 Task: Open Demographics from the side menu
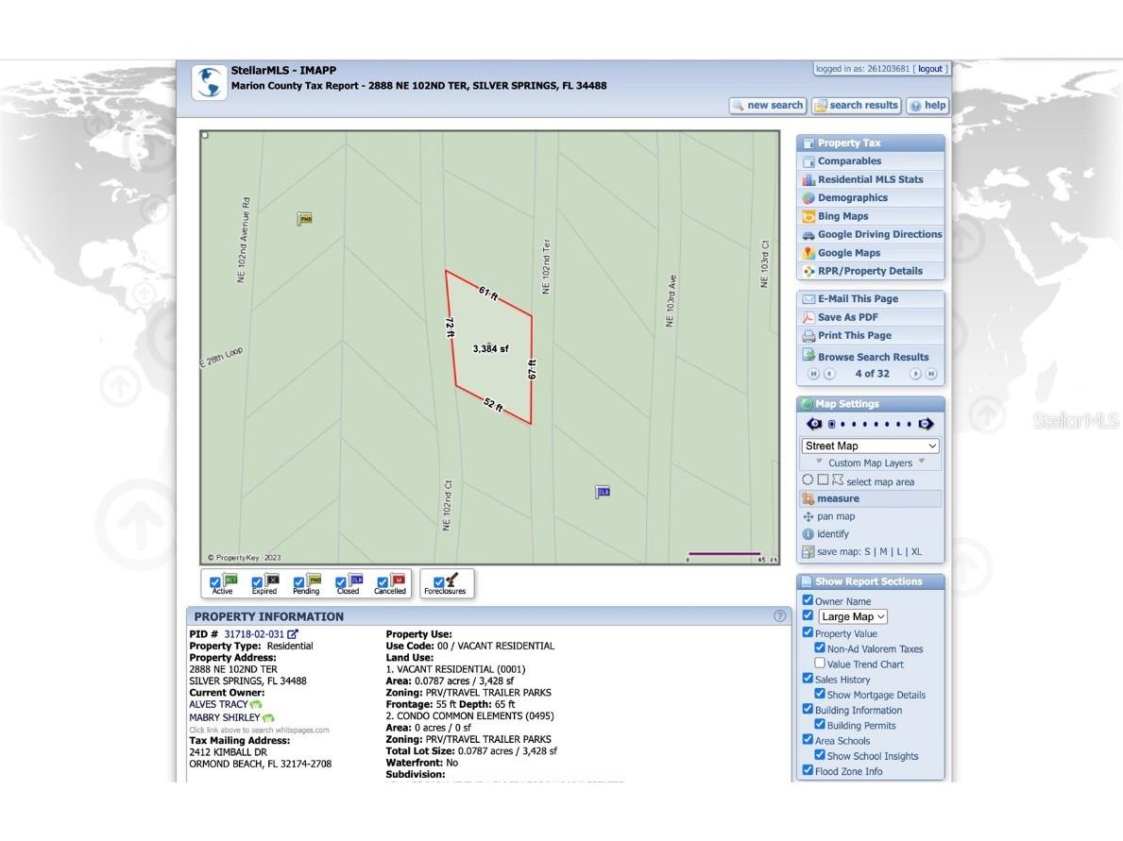[x=852, y=198]
